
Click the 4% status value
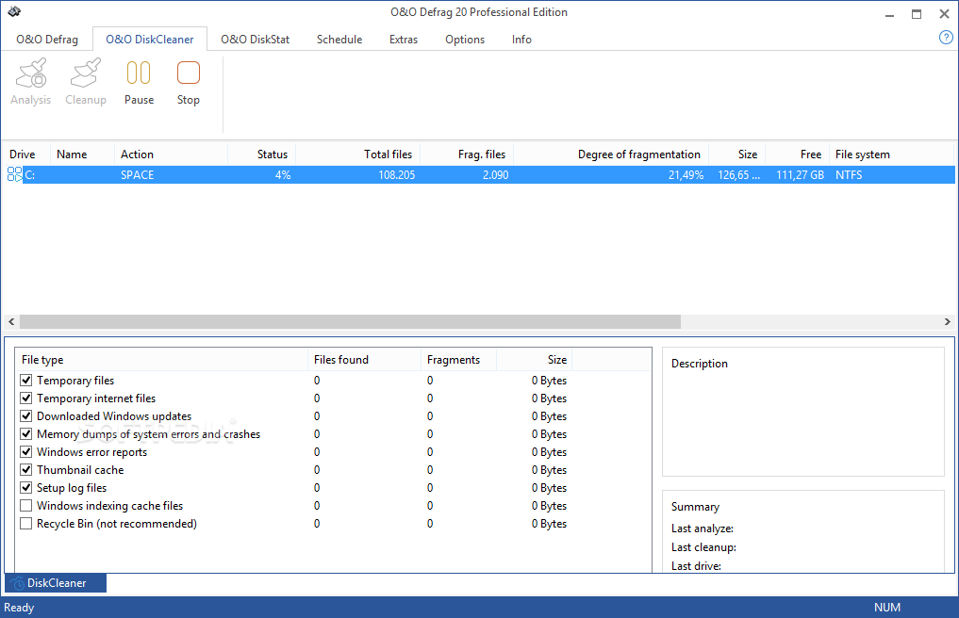pos(283,175)
